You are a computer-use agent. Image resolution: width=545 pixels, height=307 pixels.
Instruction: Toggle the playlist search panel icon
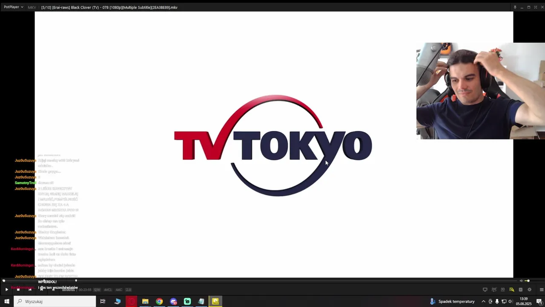(x=512, y=290)
